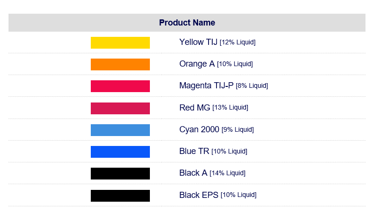Screen dimensions: 374x222
Task: Select the Black EPS color swatch
Action: pos(120,196)
